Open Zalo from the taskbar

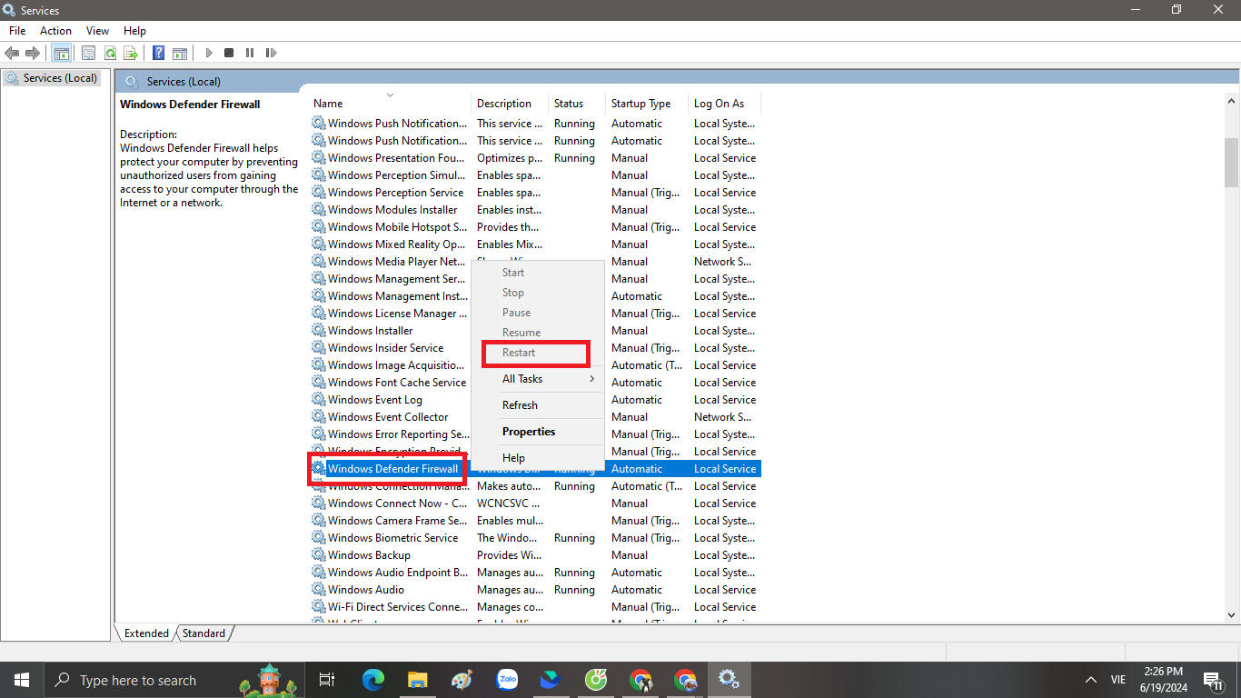click(507, 680)
